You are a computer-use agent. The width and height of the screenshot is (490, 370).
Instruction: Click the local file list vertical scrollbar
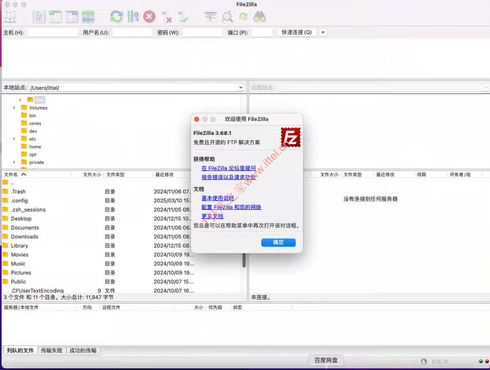click(244, 260)
